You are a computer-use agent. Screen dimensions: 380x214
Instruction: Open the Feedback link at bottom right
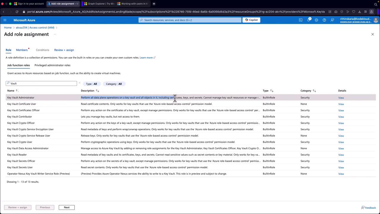368,208
